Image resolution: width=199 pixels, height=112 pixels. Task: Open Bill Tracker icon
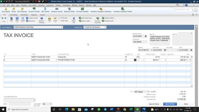click(x=45, y=9)
